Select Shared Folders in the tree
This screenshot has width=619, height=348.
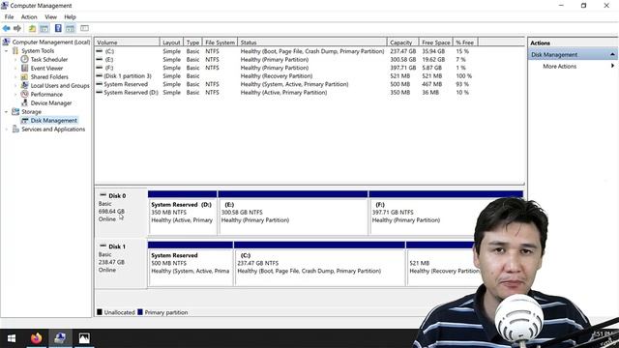coord(49,77)
